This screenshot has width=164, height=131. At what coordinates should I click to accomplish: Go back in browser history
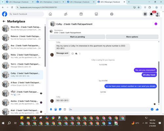tap(3, 7)
